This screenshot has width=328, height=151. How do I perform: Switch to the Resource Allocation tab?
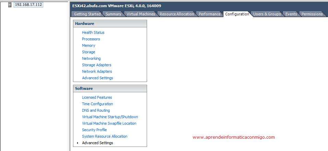[x=177, y=14]
